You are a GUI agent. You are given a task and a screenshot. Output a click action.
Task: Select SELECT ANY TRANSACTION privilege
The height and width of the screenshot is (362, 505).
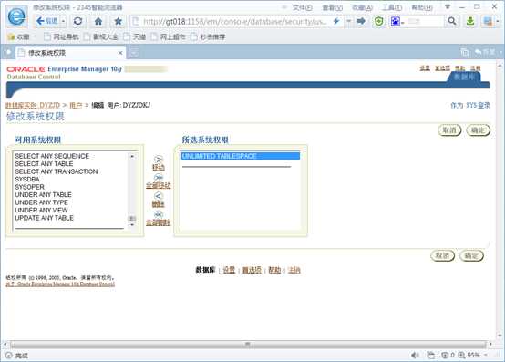(x=56, y=171)
